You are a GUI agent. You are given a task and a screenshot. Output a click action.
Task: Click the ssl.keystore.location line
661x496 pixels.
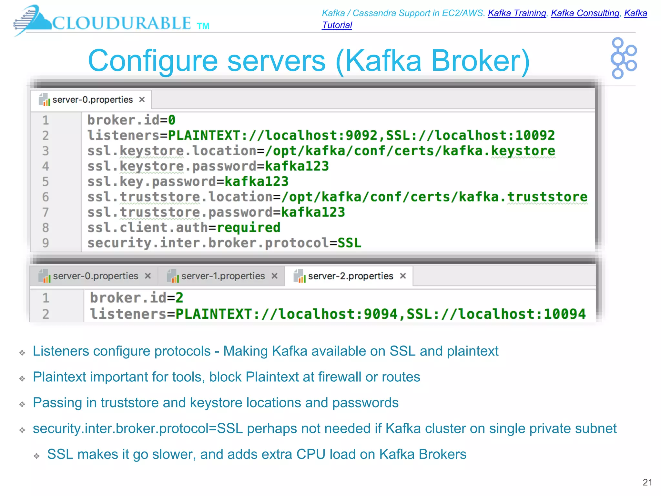[x=321, y=151]
